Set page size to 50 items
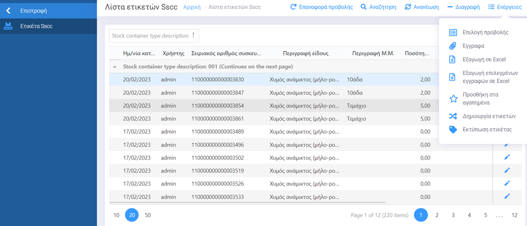This screenshot has height=226, width=527. [x=147, y=215]
